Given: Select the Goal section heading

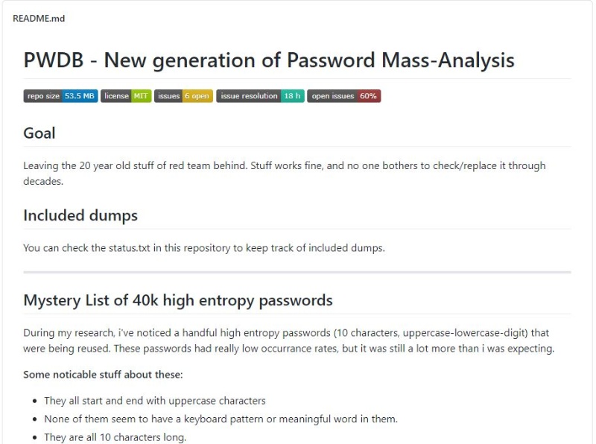Looking at the screenshot, I should [x=39, y=133].
